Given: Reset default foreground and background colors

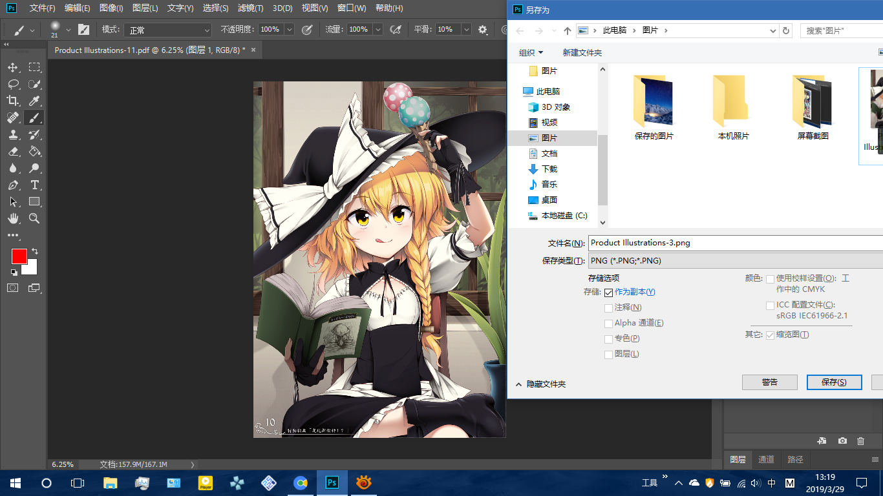Looking at the screenshot, I should pos(14,273).
